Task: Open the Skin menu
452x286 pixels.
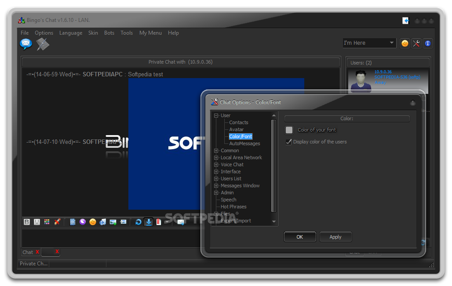Action: [93, 33]
